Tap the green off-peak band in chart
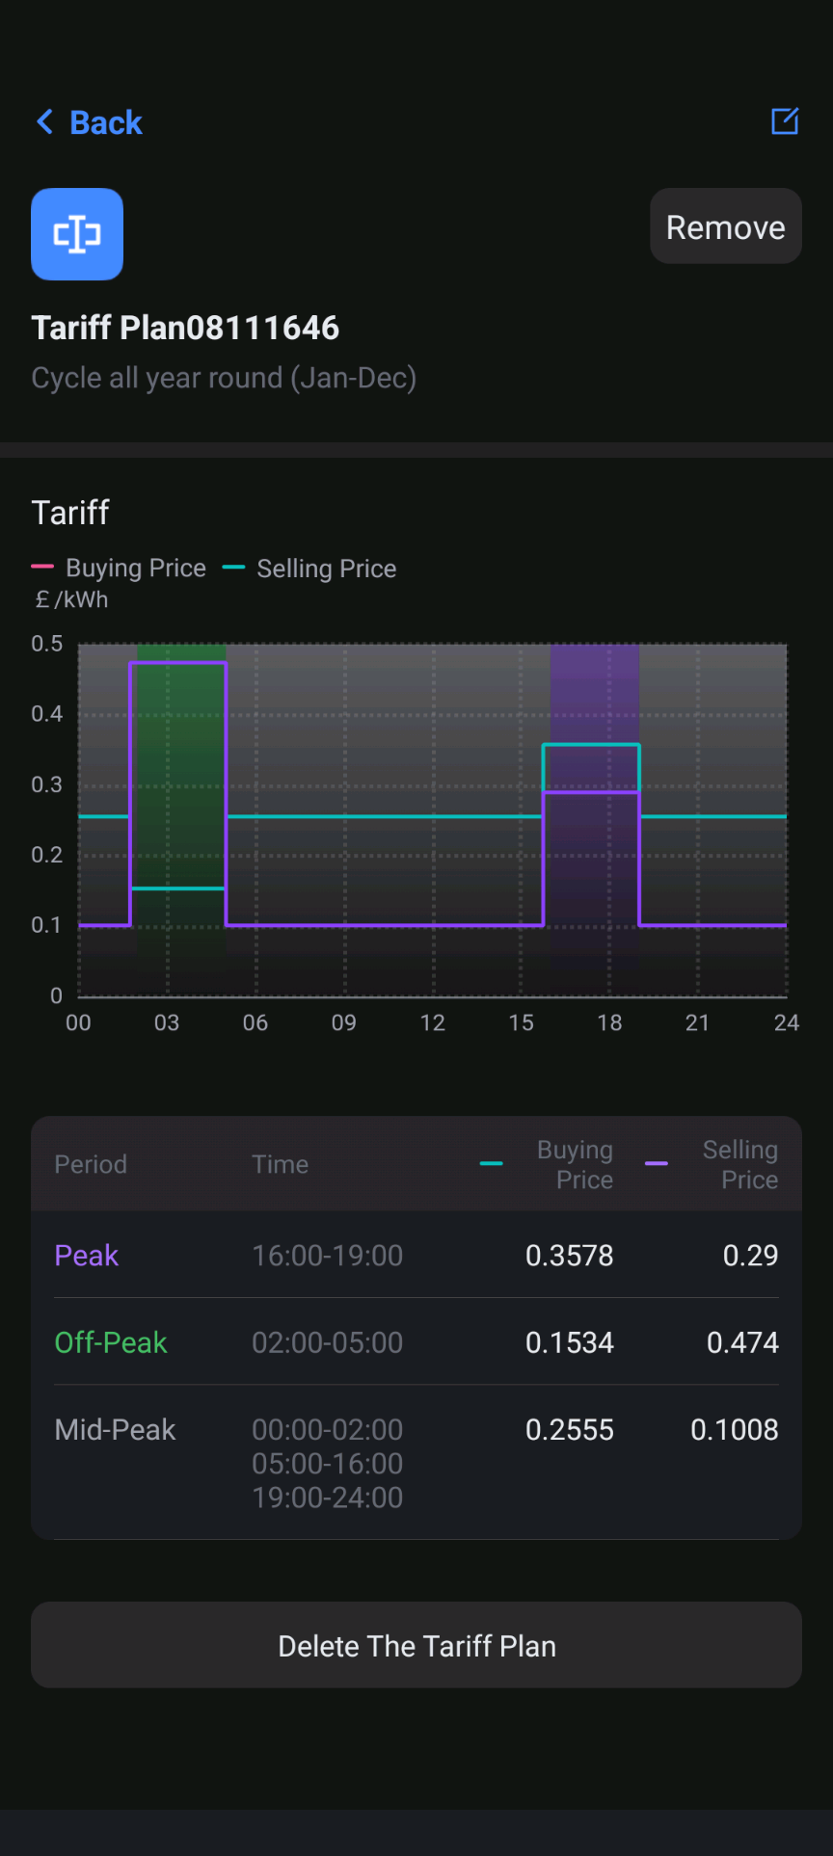The image size is (833, 1856). click(x=181, y=800)
